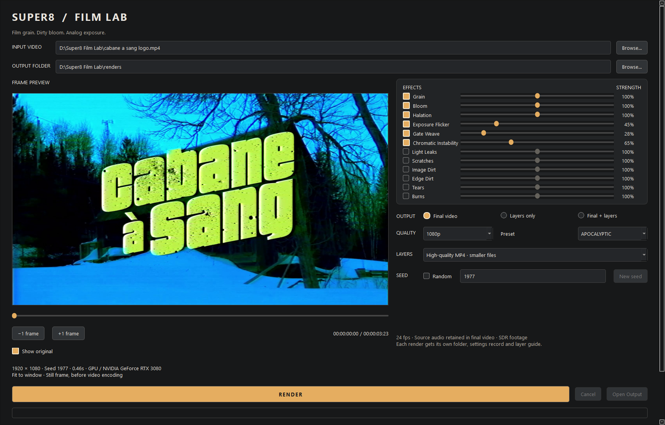Toggle the Grain effect checkbox

click(406, 96)
